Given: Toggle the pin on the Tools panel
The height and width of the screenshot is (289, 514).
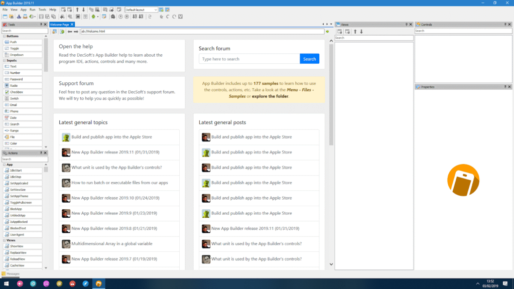Looking at the screenshot, I should tap(40, 24).
